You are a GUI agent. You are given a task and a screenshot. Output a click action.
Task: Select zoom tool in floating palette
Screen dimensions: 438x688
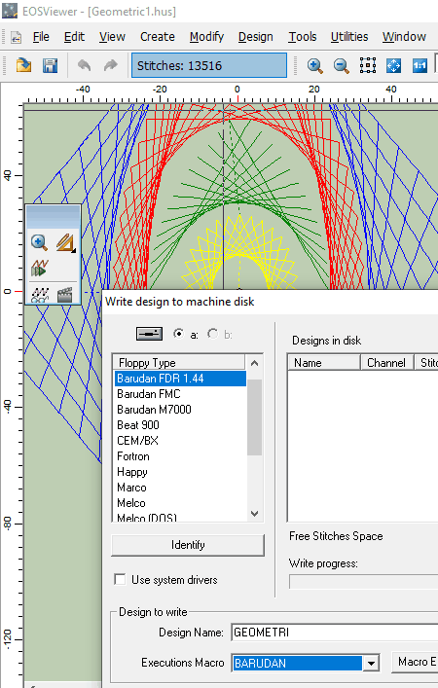40,242
